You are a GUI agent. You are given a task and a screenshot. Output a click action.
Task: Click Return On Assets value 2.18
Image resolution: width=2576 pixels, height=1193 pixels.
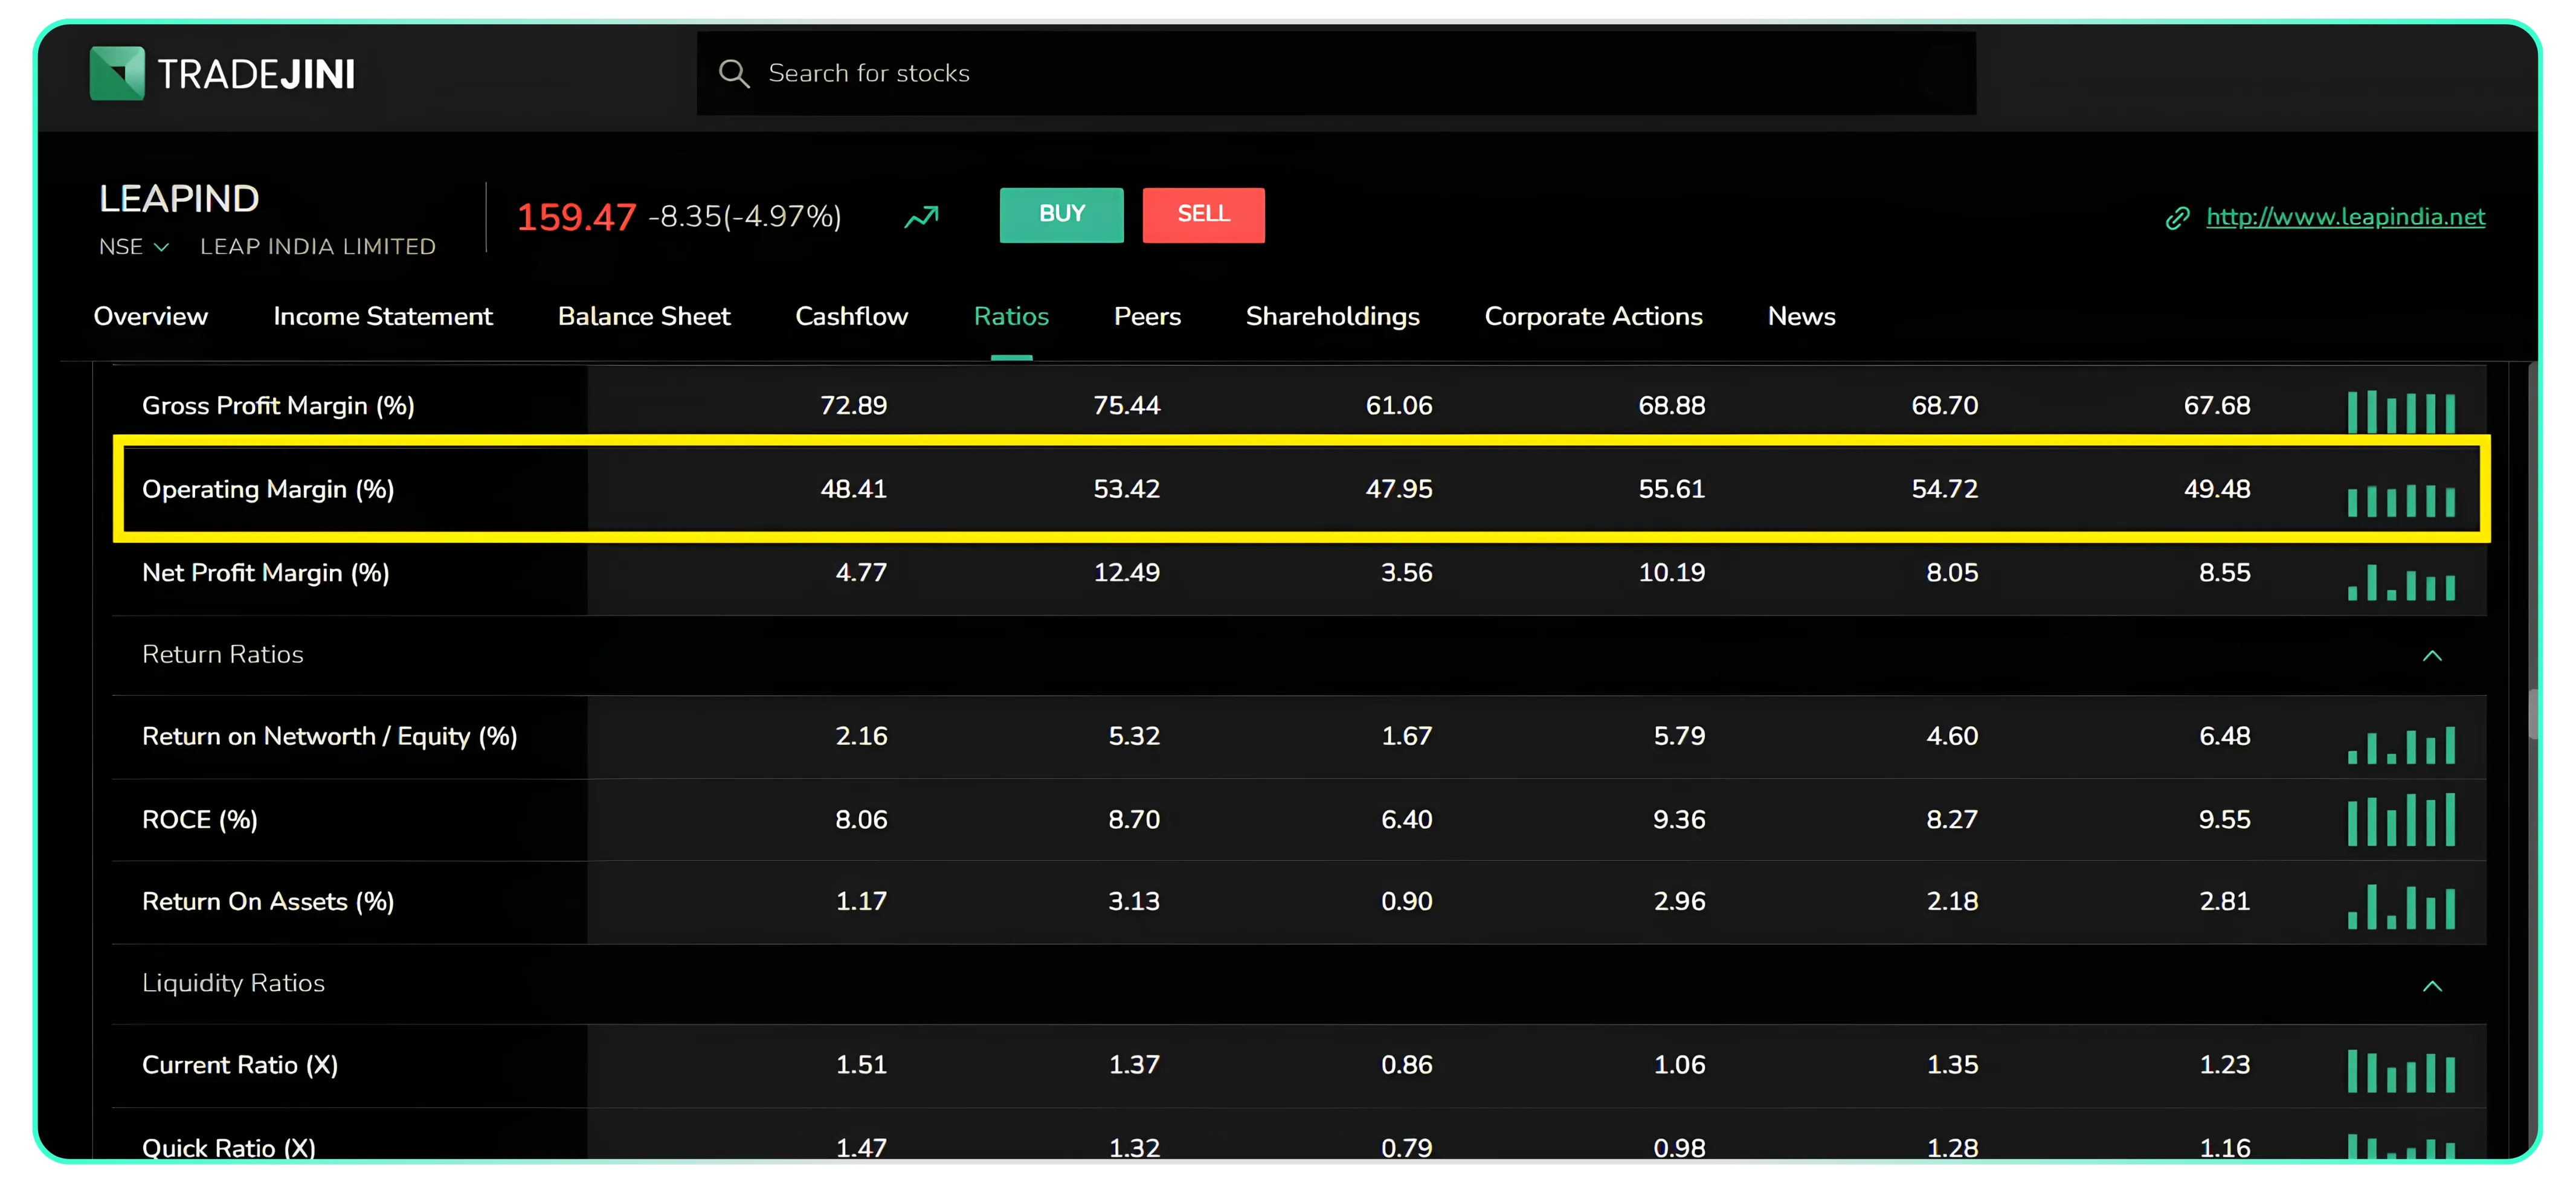(x=1952, y=901)
